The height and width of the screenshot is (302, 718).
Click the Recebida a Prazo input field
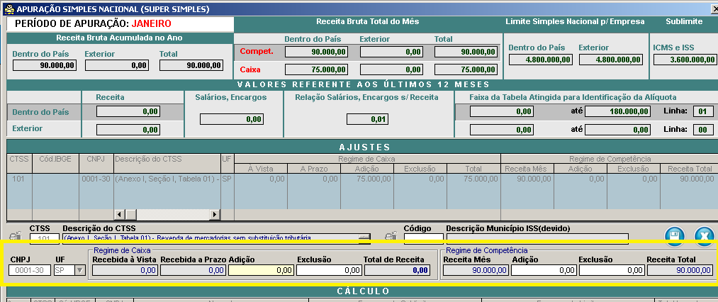coord(193,270)
